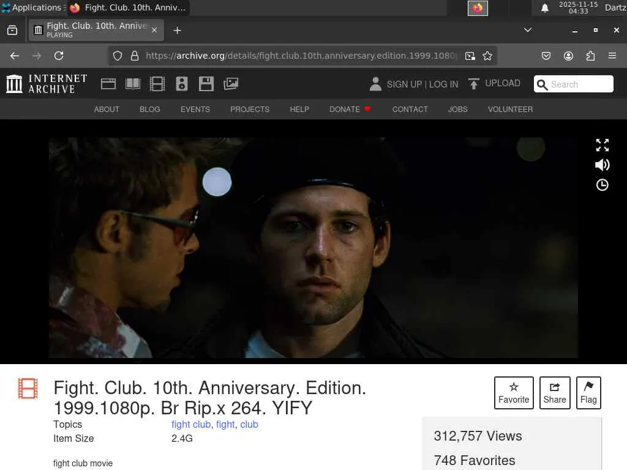Open the Web (Wayback Machine) media icon
The height and width of the screenshot is (470, 627).
click(108, 84)
